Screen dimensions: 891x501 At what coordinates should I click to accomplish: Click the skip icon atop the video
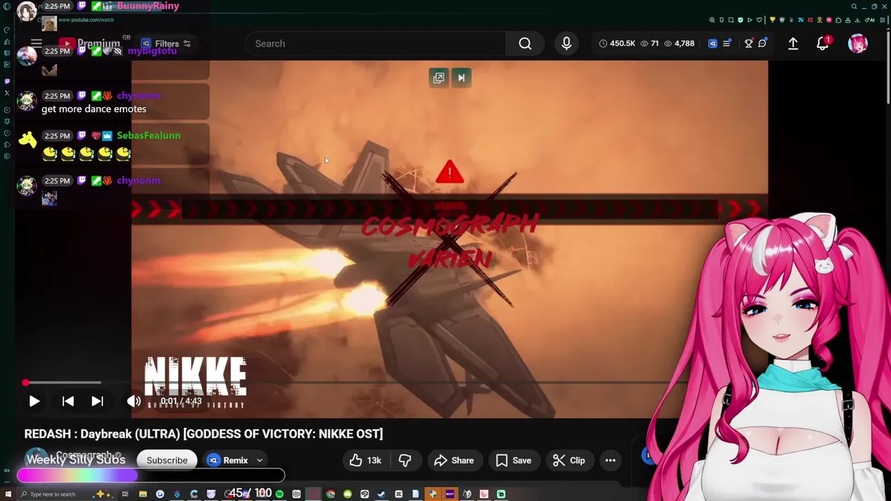tap(461, 78)
